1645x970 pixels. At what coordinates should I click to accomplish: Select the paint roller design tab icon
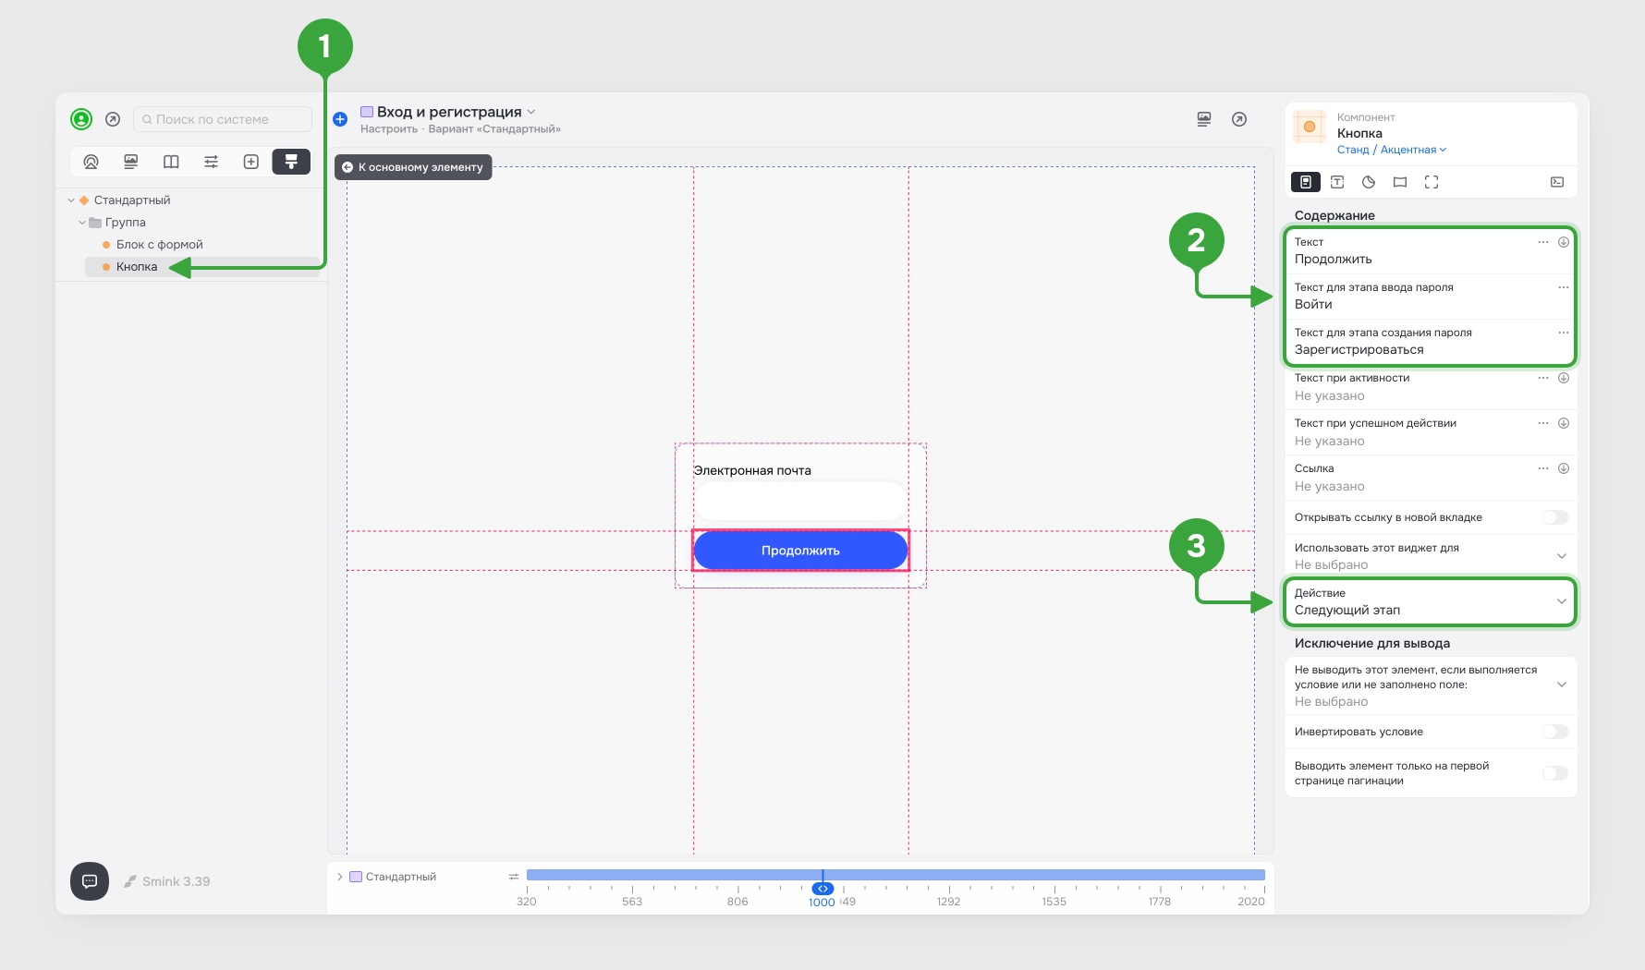pos(291,162)
